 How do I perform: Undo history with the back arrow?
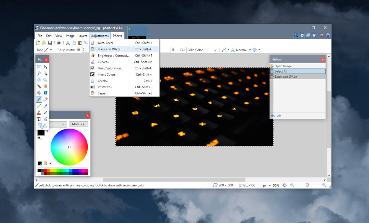(273, 115)
